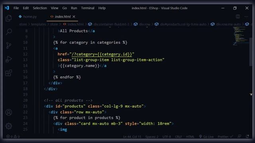Open the View menu

tap(55, 8)
